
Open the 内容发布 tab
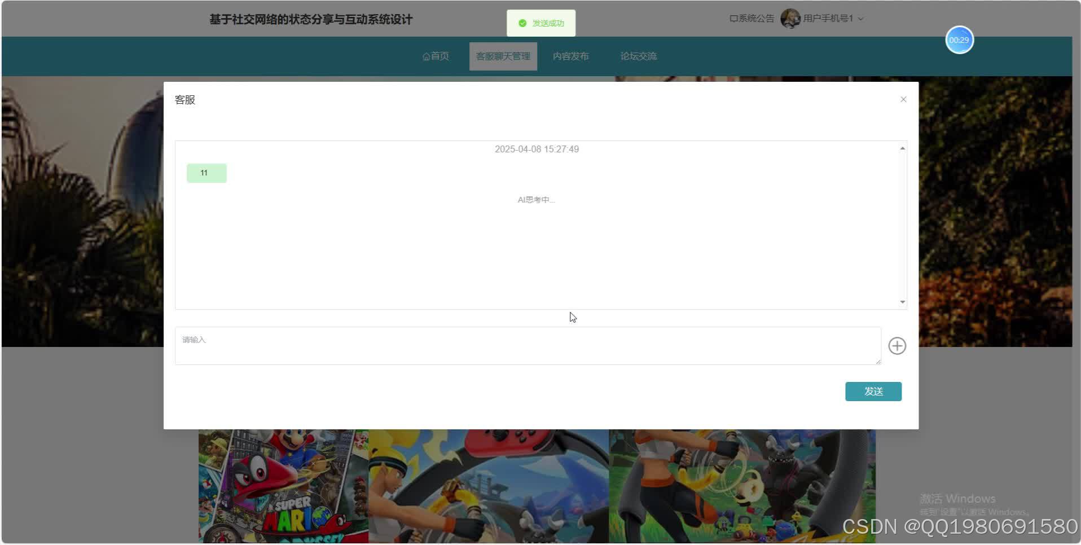[x=571, y=55]
